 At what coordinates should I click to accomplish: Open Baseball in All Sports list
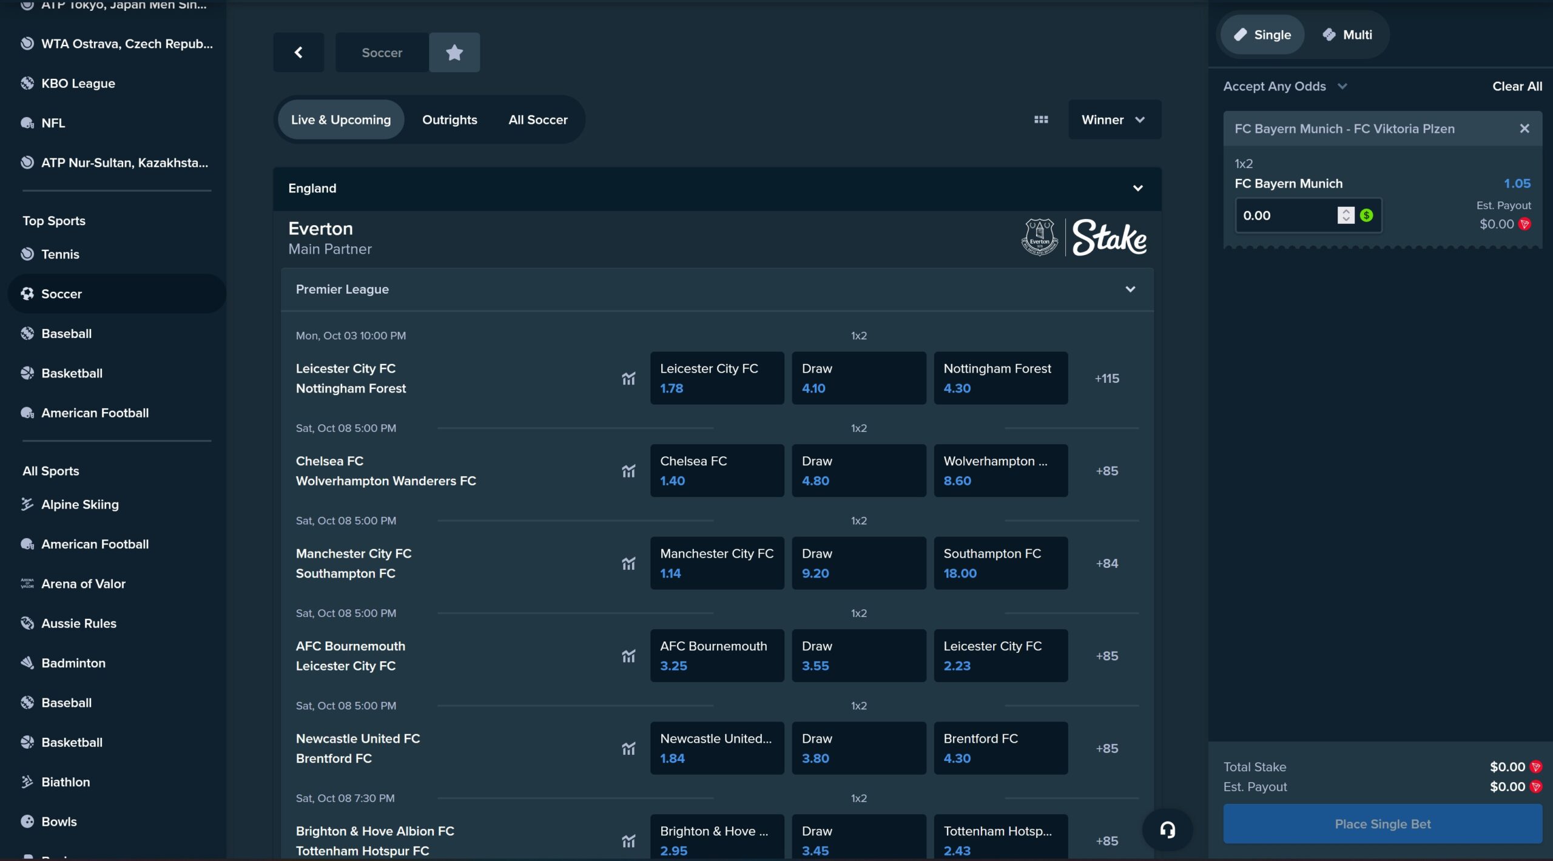tap(116, 703)
